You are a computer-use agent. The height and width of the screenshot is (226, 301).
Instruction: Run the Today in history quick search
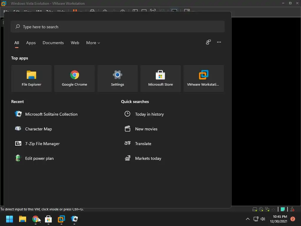144,114
